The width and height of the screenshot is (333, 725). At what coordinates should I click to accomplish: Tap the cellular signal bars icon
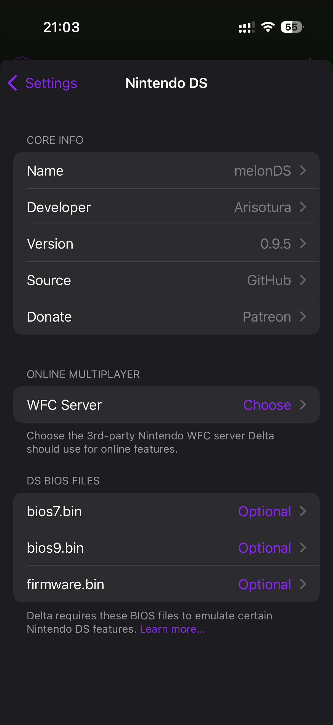click(247, 27)
